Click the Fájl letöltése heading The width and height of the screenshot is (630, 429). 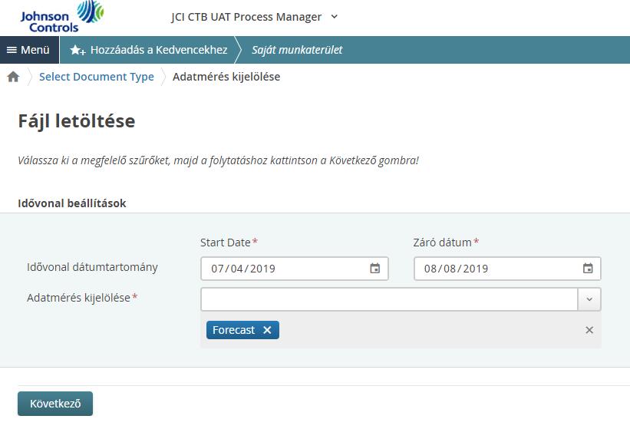(77, 121)
